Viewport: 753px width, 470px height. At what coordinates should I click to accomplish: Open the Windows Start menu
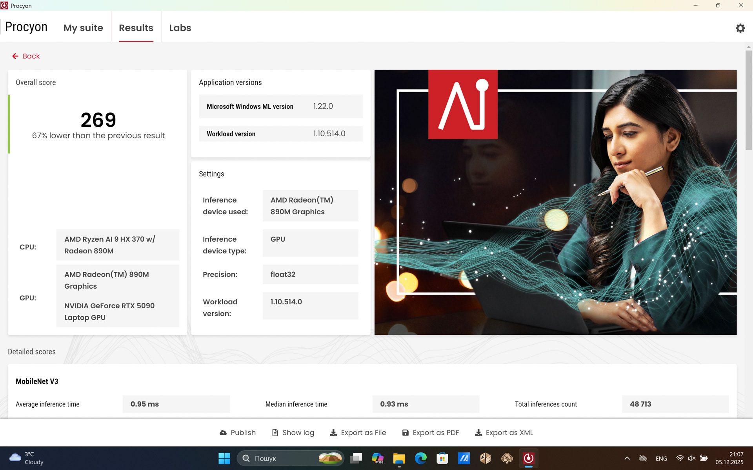tap(224, 458)
